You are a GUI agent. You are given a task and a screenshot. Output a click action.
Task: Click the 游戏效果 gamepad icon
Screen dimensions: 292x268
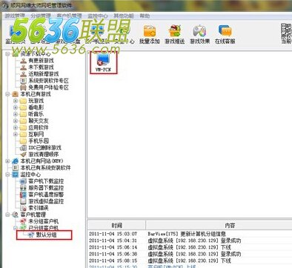coord(199,34)
